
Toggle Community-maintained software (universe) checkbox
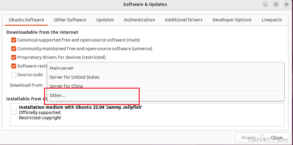[14, 49]
